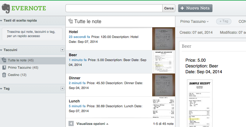
Task: Click the shortcuts drop area hint box
Action: 32,34
